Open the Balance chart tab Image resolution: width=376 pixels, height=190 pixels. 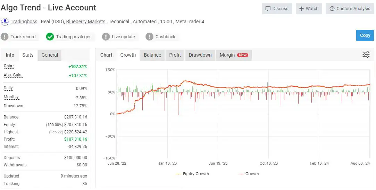pos(152,55)
